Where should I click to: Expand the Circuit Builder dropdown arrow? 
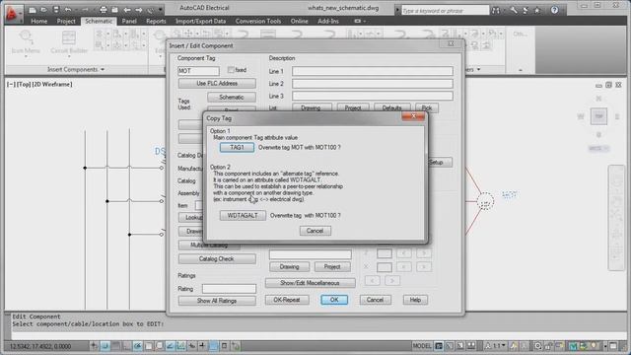(x=69, y=56)
